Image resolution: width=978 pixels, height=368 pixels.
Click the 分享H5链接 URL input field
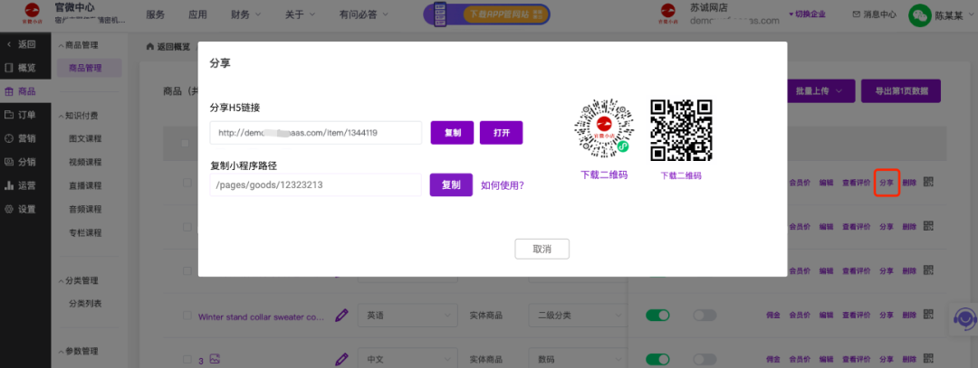click(315, 133)
